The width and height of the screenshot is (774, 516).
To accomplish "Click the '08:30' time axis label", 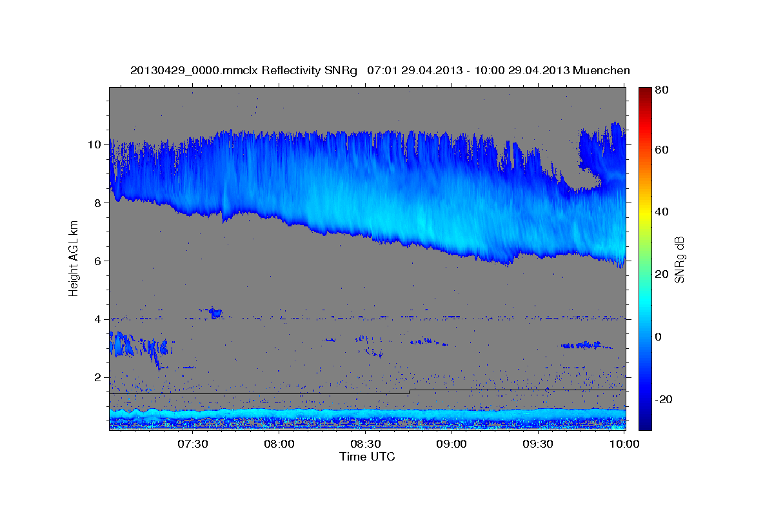I will [x=365, y=444].
